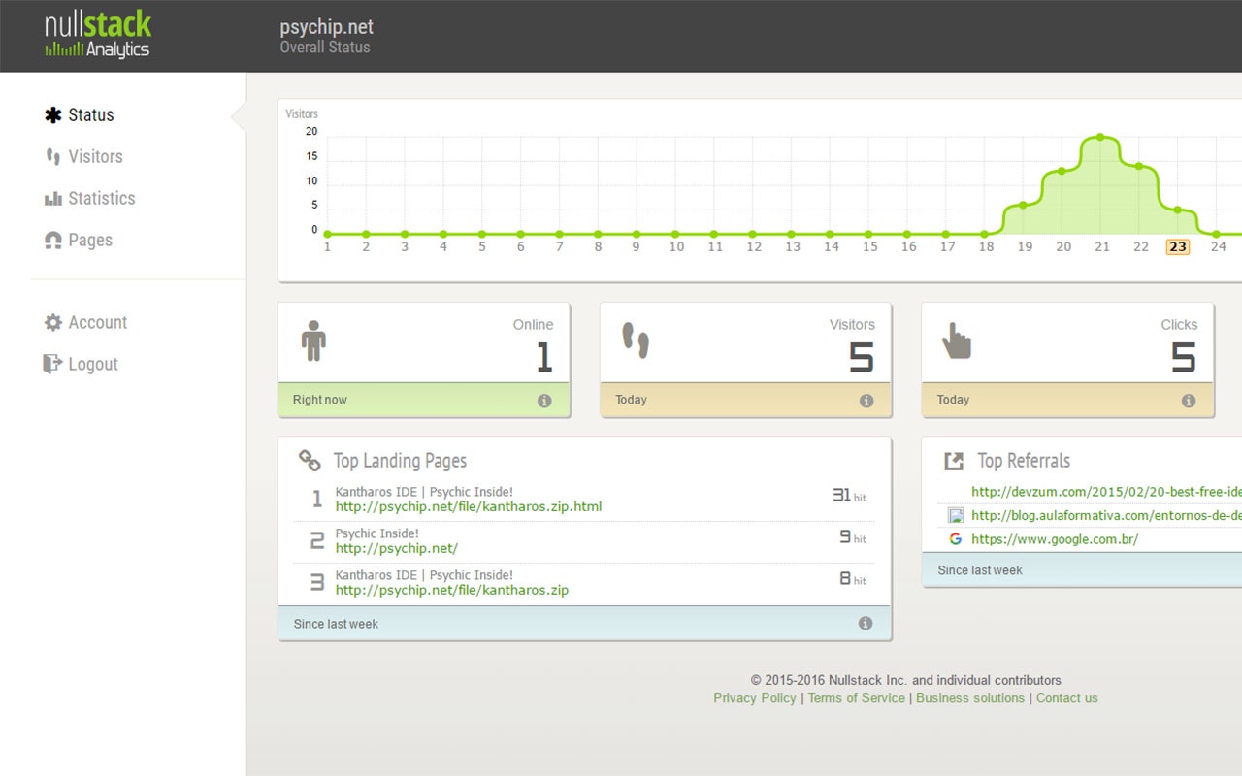
Task: Click the info icon on the Visitors Today card
Action: pyautogui.click(x=866, y=399)
